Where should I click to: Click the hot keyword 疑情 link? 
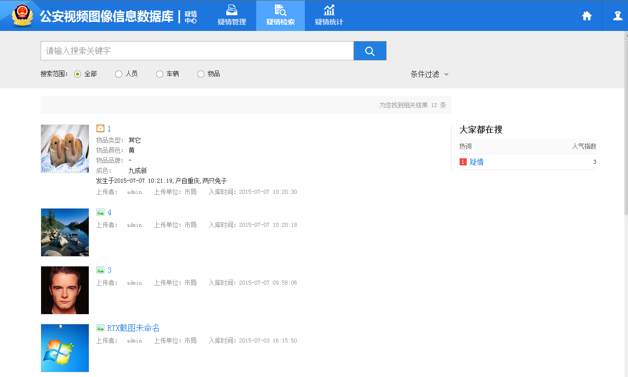click(x=476, y=162)
